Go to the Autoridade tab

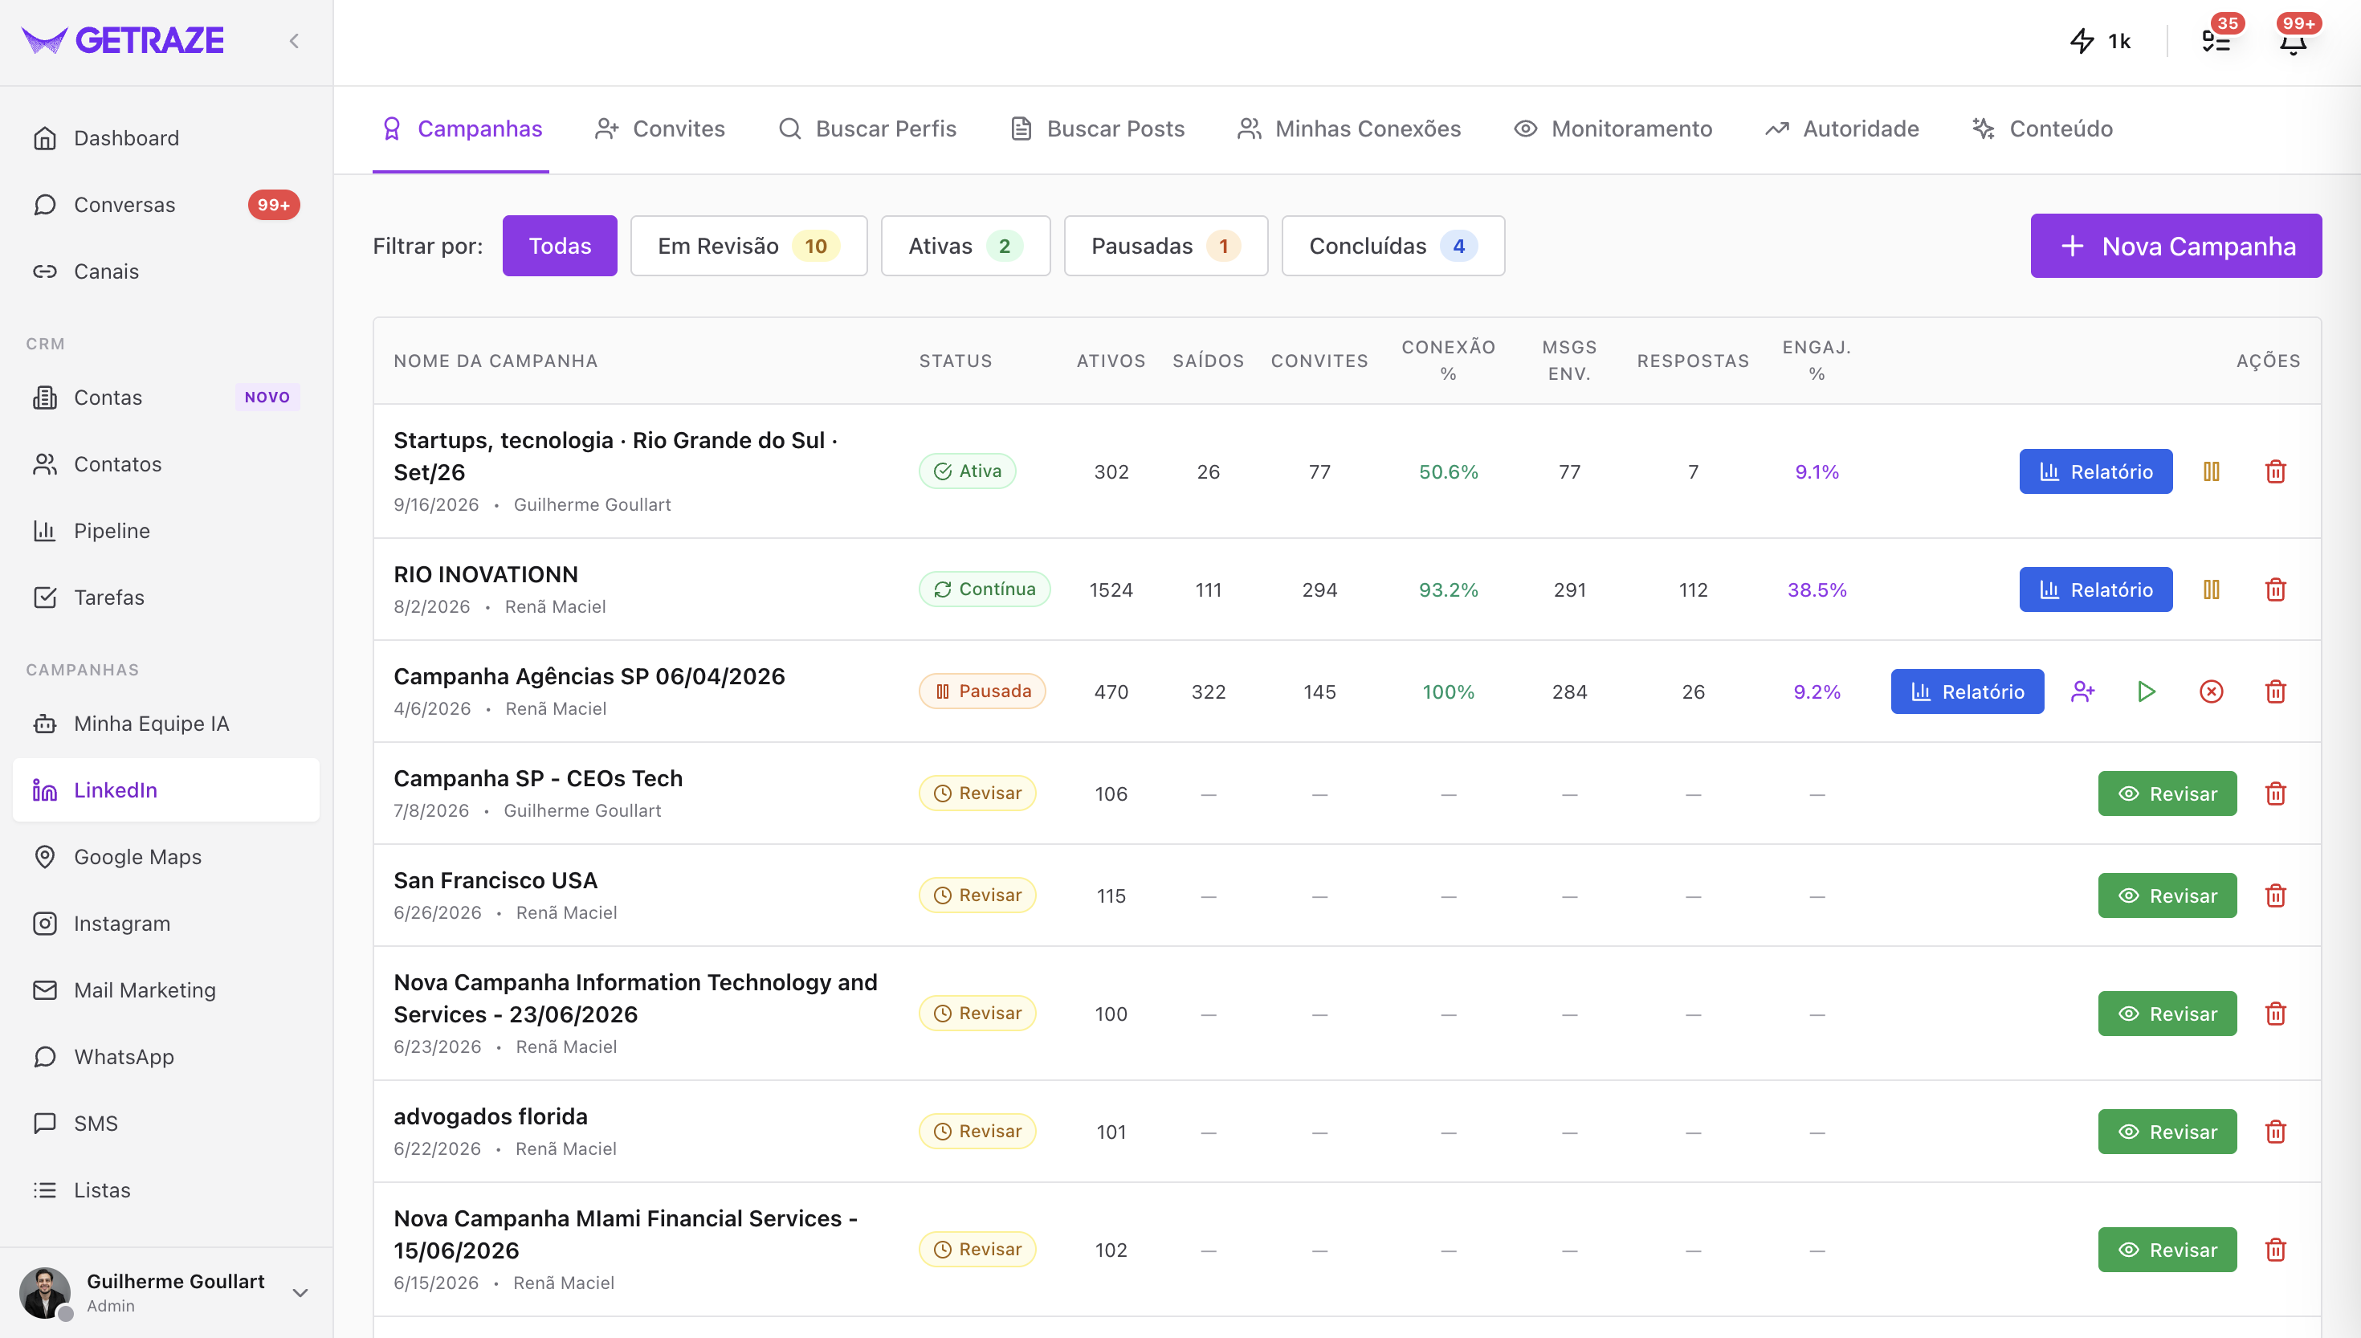point(1842,128)
